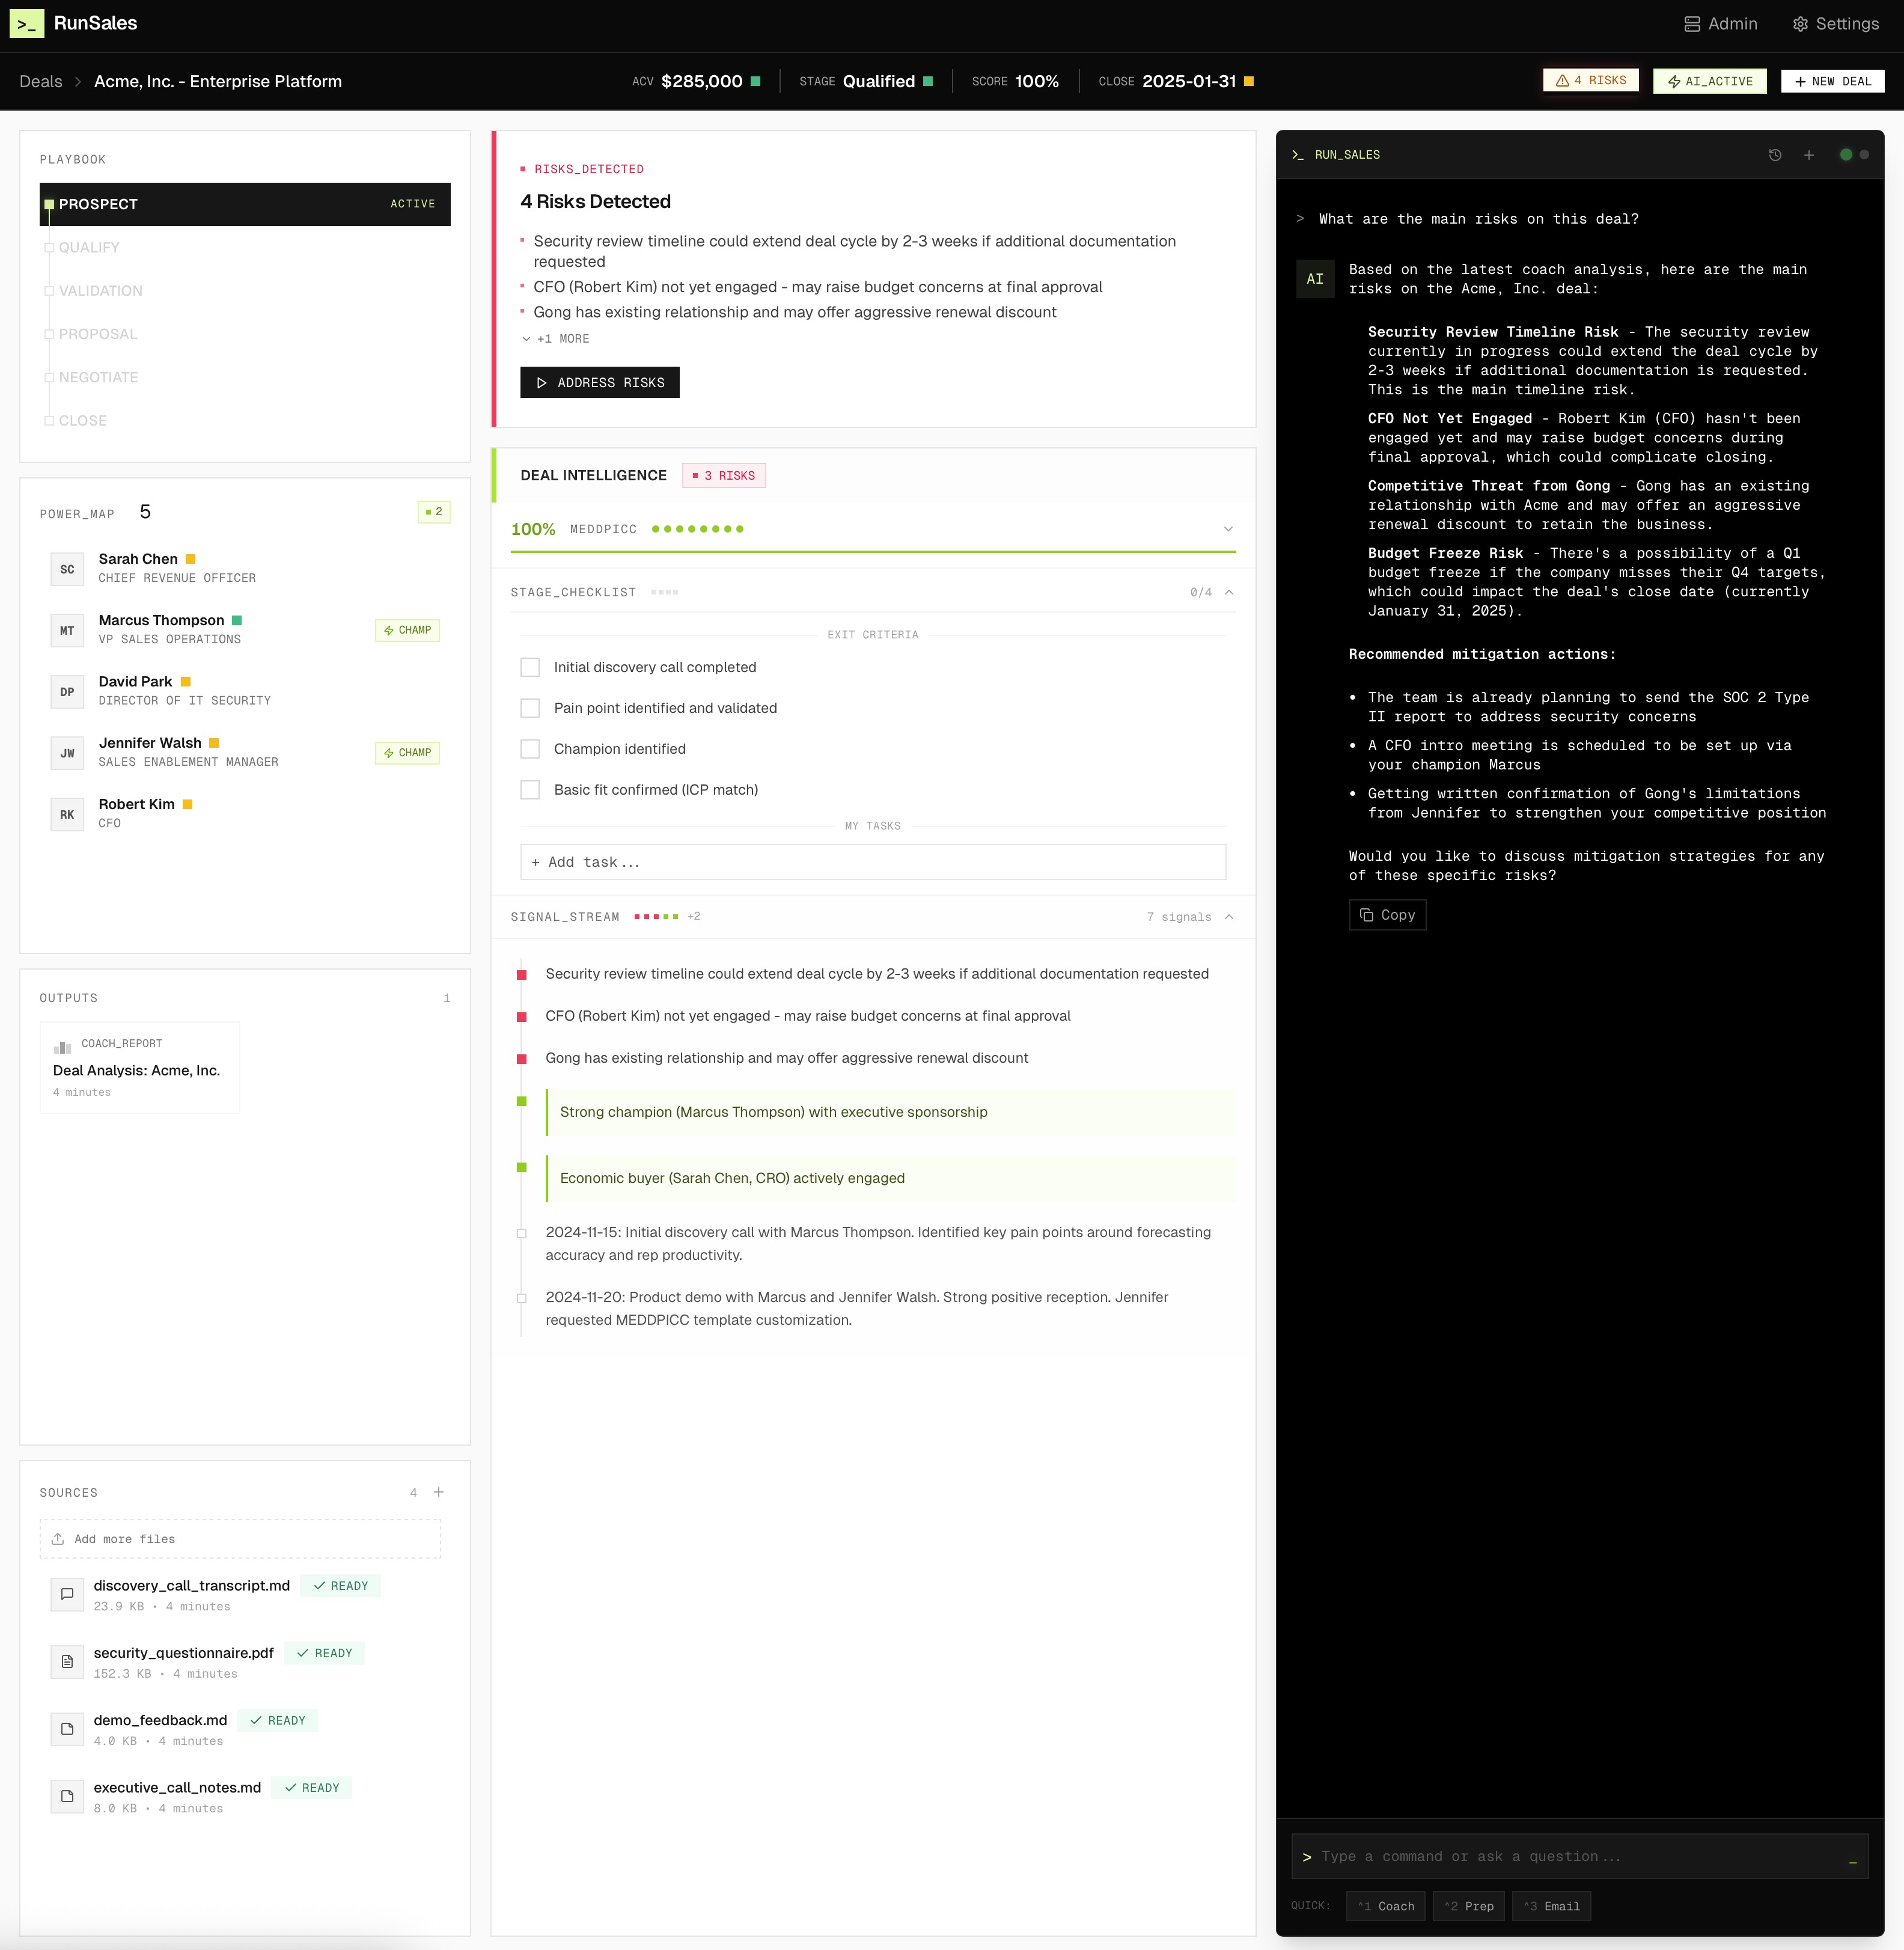Viewport: 1904px width, 1950px height.
Task: Start a new conversation using the plus icon
Action: (1808, 155)
